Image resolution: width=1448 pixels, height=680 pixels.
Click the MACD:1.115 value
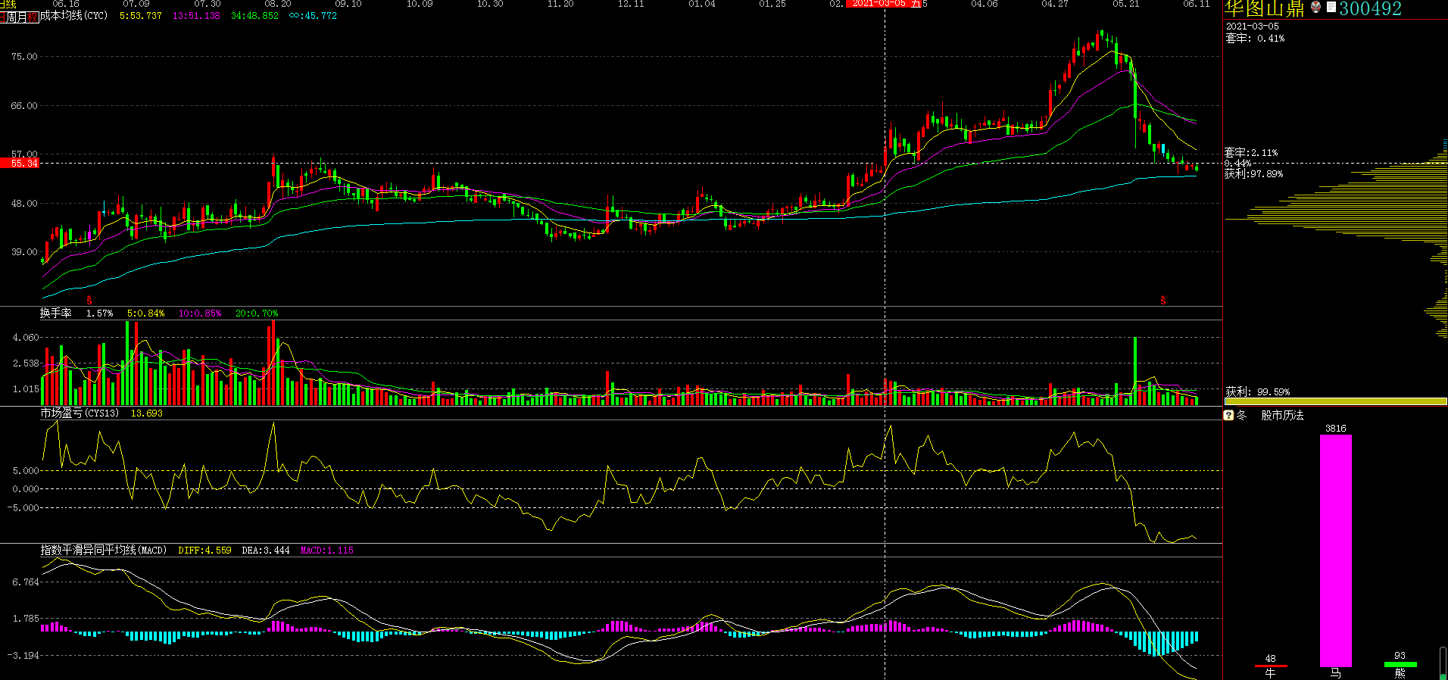[327, 550]
